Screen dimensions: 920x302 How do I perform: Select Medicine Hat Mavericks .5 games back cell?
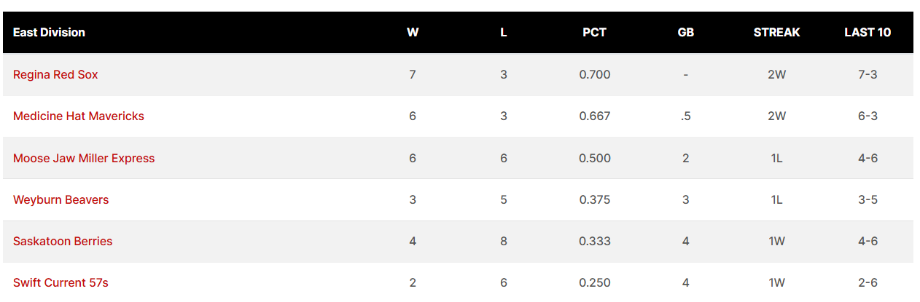click(x=686, y=116)
